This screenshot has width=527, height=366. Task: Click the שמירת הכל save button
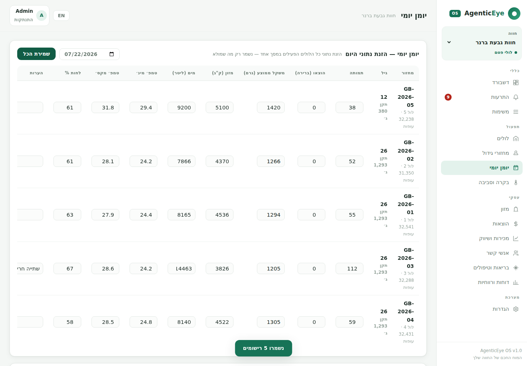click(36, 54)
